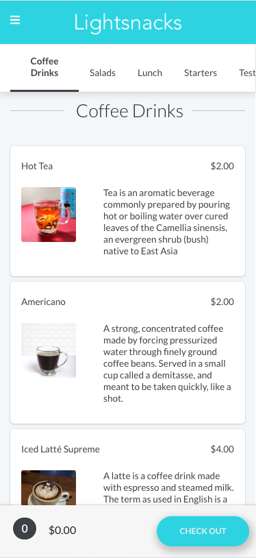Select the partially visible Test tab

pos(247,73)
